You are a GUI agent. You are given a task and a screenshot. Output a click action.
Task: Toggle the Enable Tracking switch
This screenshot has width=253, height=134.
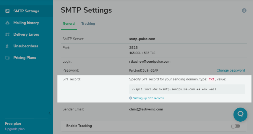click(236, 126)
